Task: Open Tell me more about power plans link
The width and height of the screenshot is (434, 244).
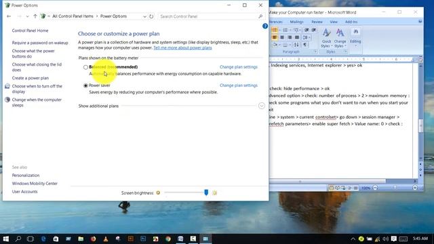Action: [x=182, y=47]
